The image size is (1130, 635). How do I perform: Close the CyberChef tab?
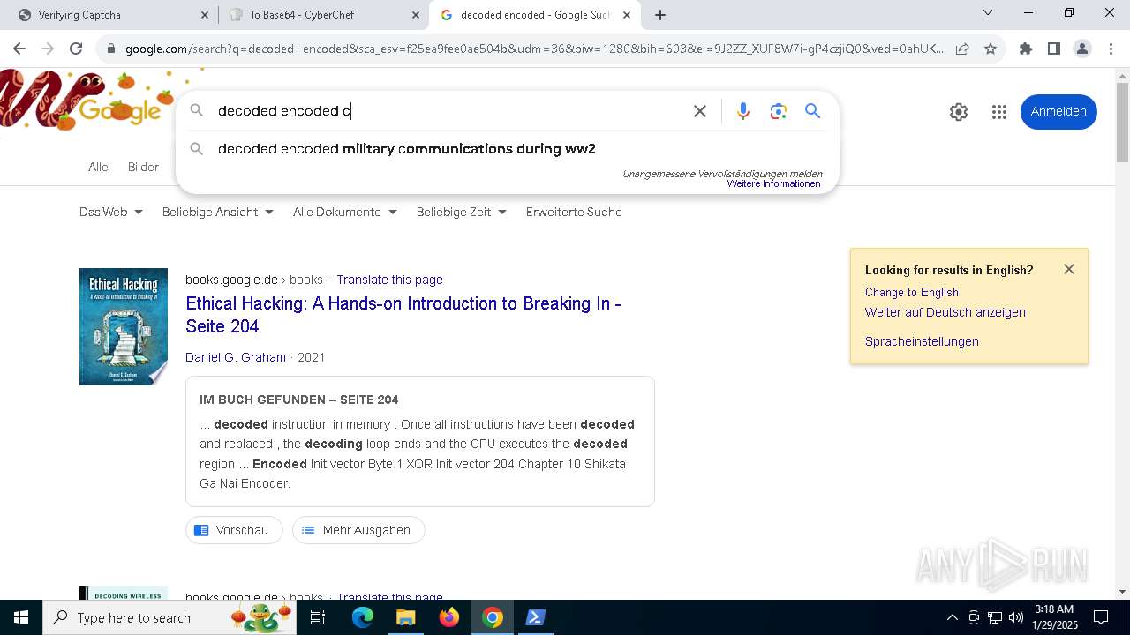[416, 15]
